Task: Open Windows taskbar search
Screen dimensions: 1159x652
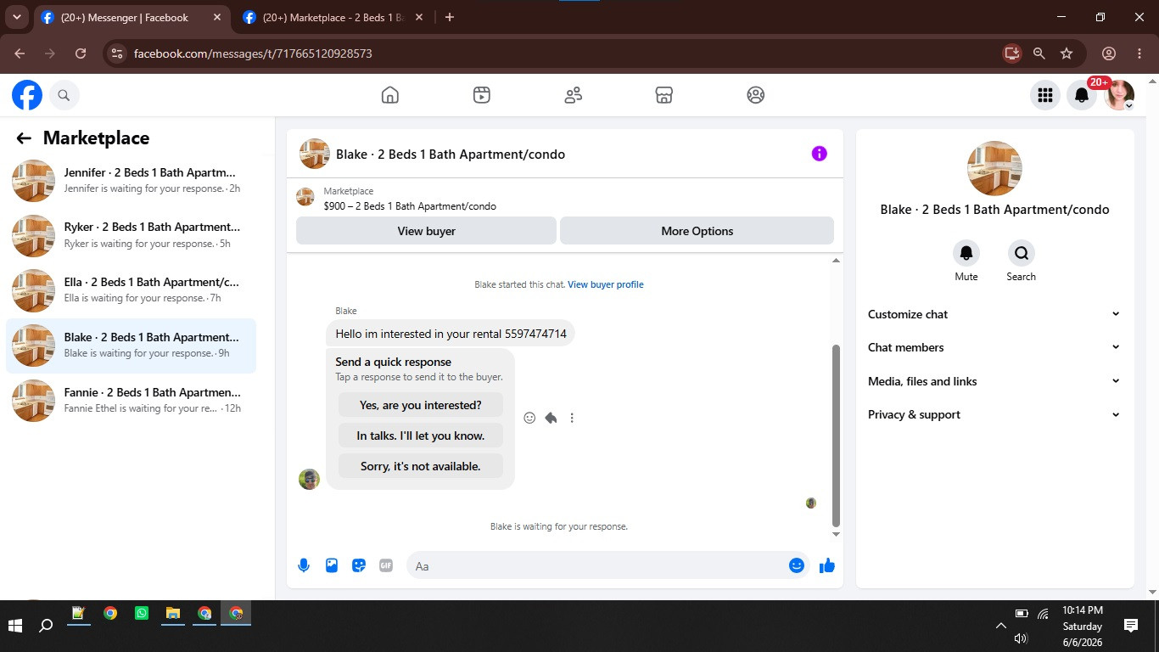Action: click(x=46, y=626)
